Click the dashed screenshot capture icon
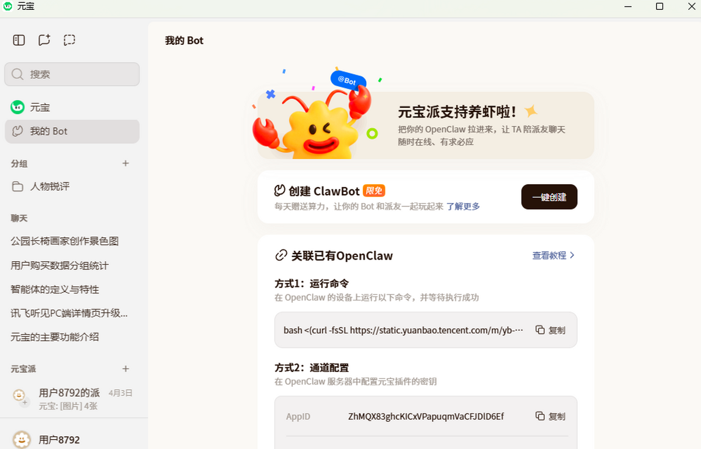Screen dimensions: 701x449 coord(70,40)
